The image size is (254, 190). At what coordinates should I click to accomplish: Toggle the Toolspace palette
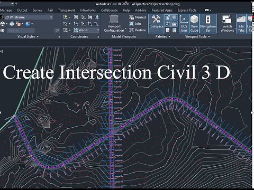point(156,23)
